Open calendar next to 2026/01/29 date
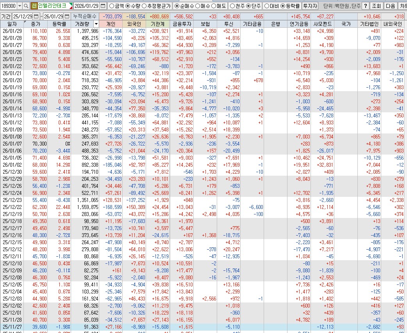The width and height of the screenshot is (407, 333). pyautogui.click(x=103, y=6)
